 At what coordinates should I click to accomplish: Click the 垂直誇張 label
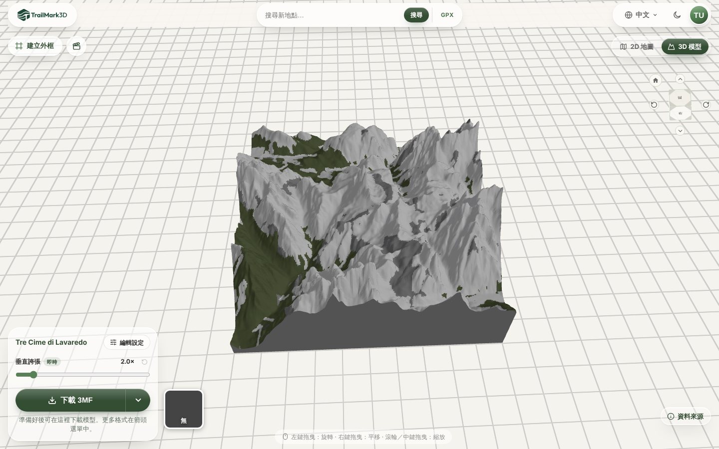coord(28,362)
